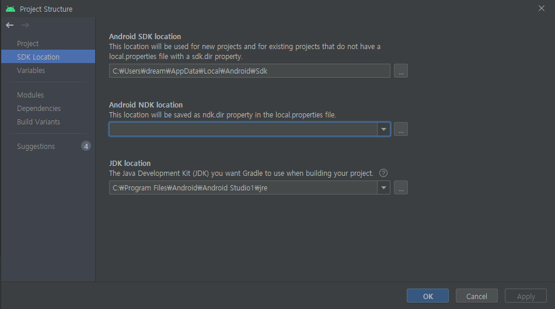Go back with the left arrow icon

(9, 25)
